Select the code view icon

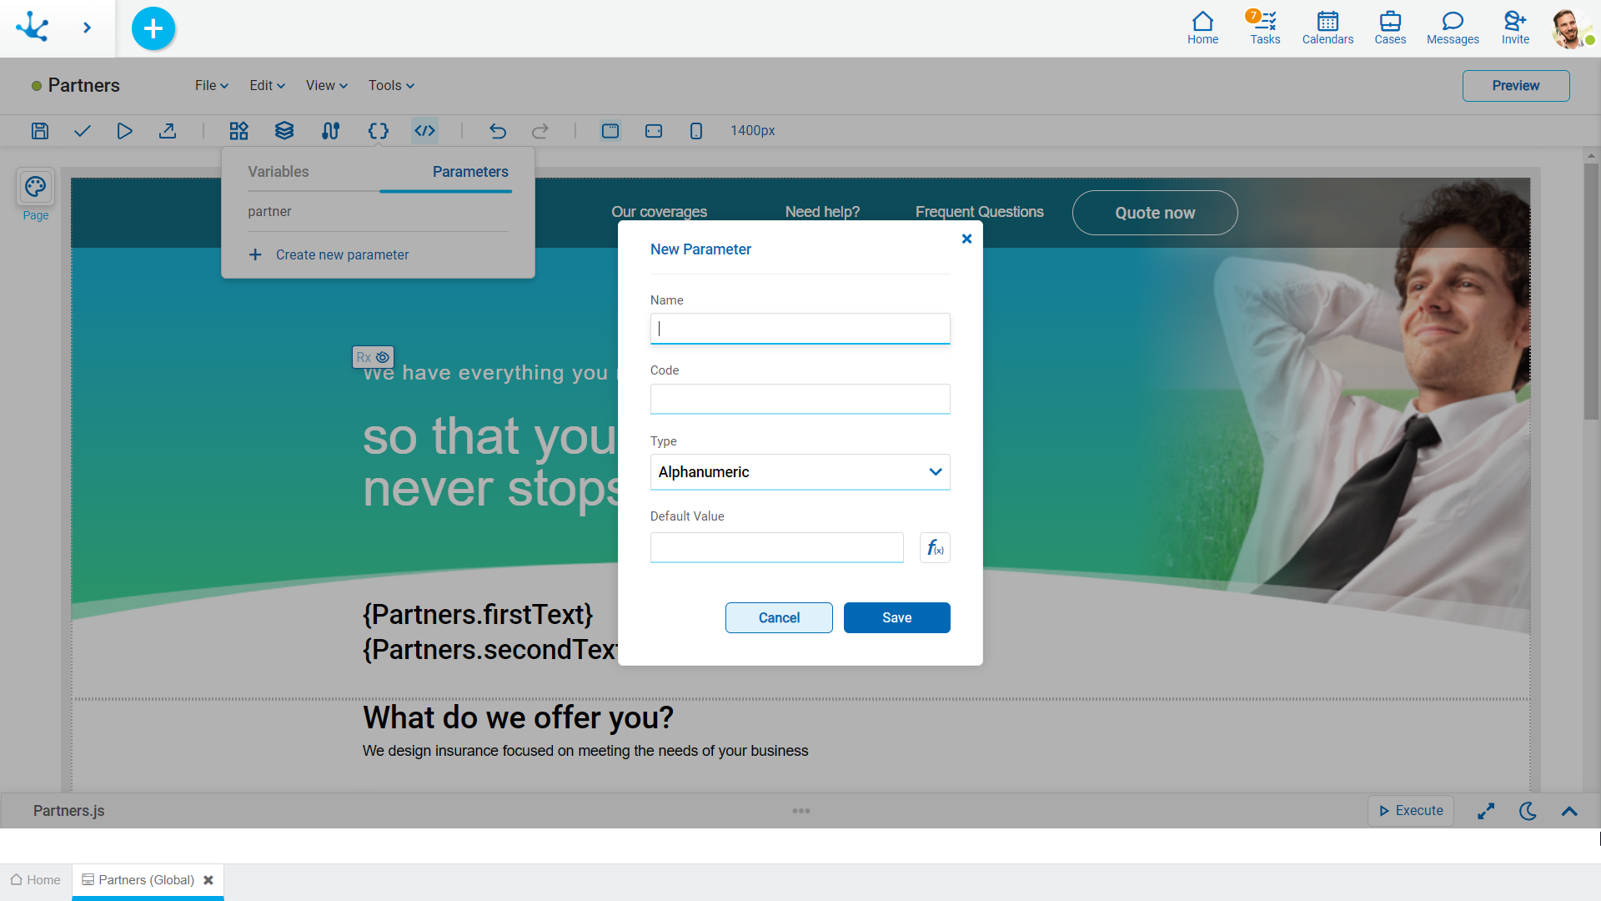424,130
